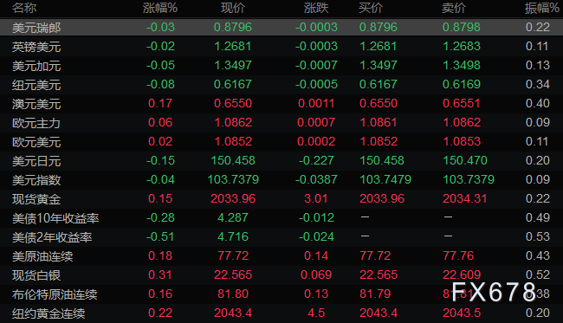The height and width of the screenshot is (323, 563).
Task: Click the 卖价 column header
Action: pyautogui.click(x=454, y=8)
